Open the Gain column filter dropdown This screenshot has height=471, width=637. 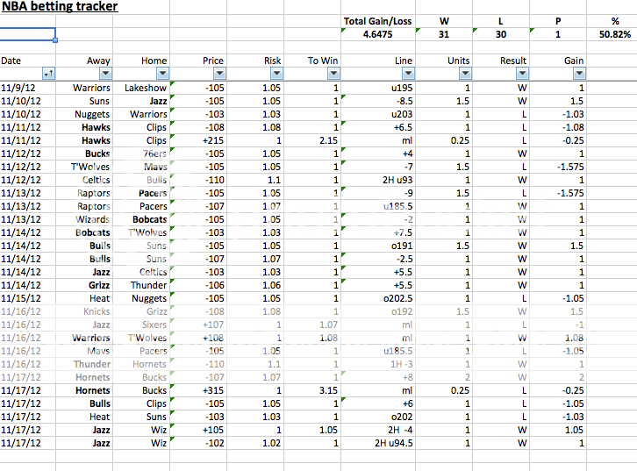coord(579,74)
